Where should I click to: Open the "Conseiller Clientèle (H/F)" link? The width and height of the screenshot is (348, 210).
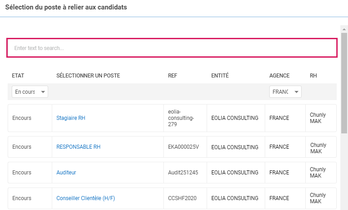click(86, 198)
